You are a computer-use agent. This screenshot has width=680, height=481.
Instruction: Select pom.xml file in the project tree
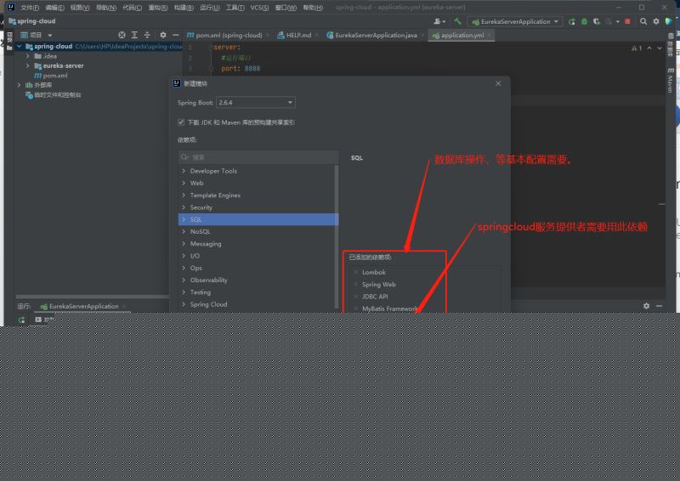click(x=55, y=76)
